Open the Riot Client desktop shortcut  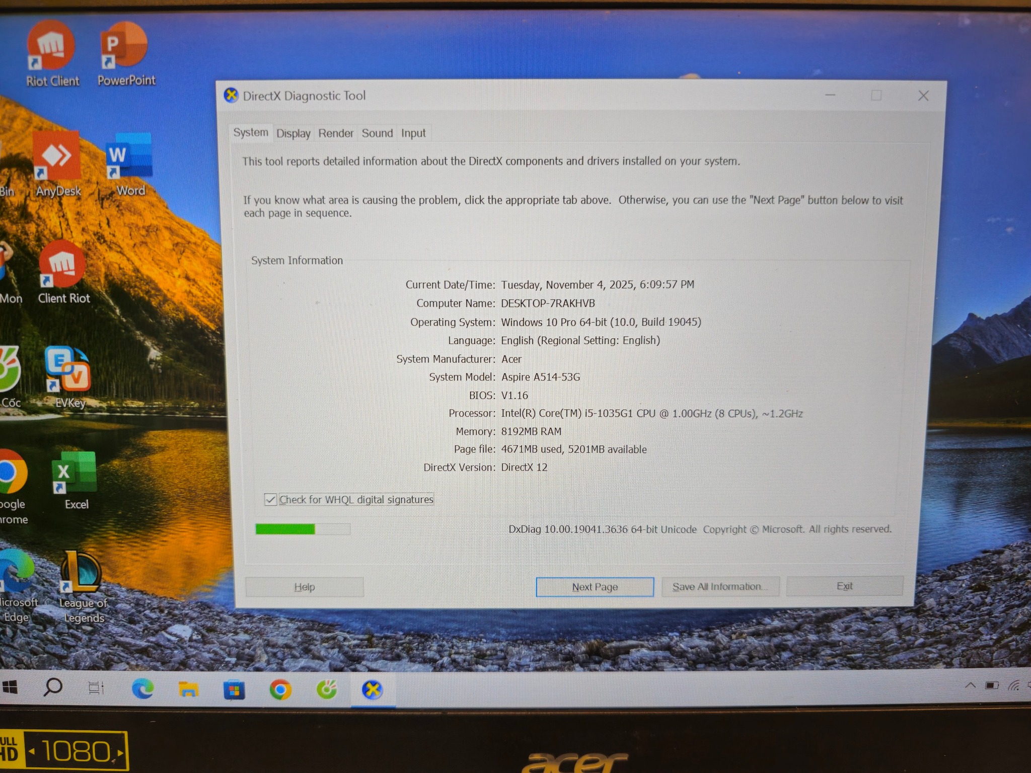[51, 53]
